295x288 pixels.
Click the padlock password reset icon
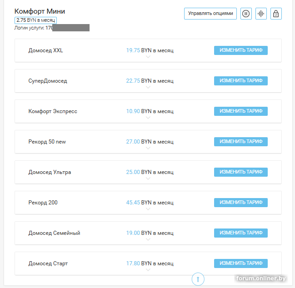point(276,14)
